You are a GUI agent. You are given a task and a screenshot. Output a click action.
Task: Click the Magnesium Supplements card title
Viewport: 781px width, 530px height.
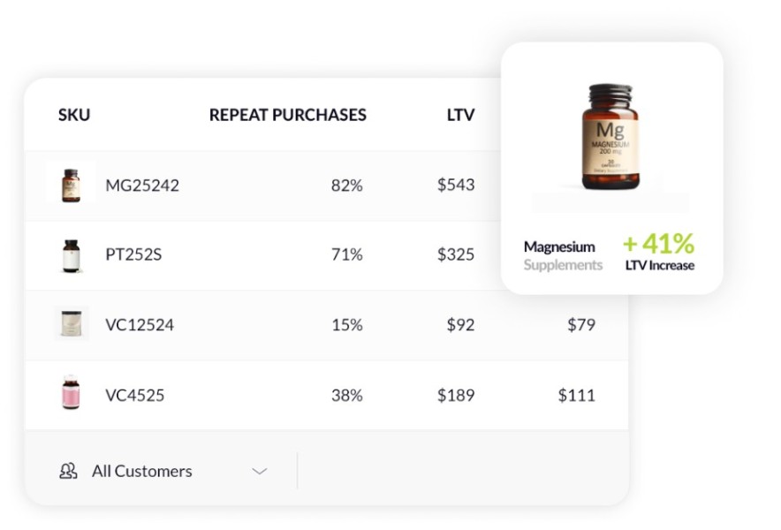pyautogui.click(x=563, y=255)
